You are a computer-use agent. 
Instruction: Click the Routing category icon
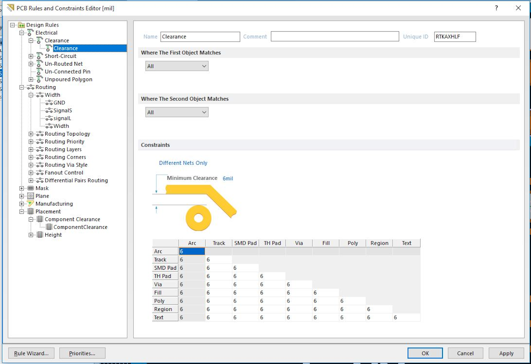pyautogui.click(x=31, y=87)
